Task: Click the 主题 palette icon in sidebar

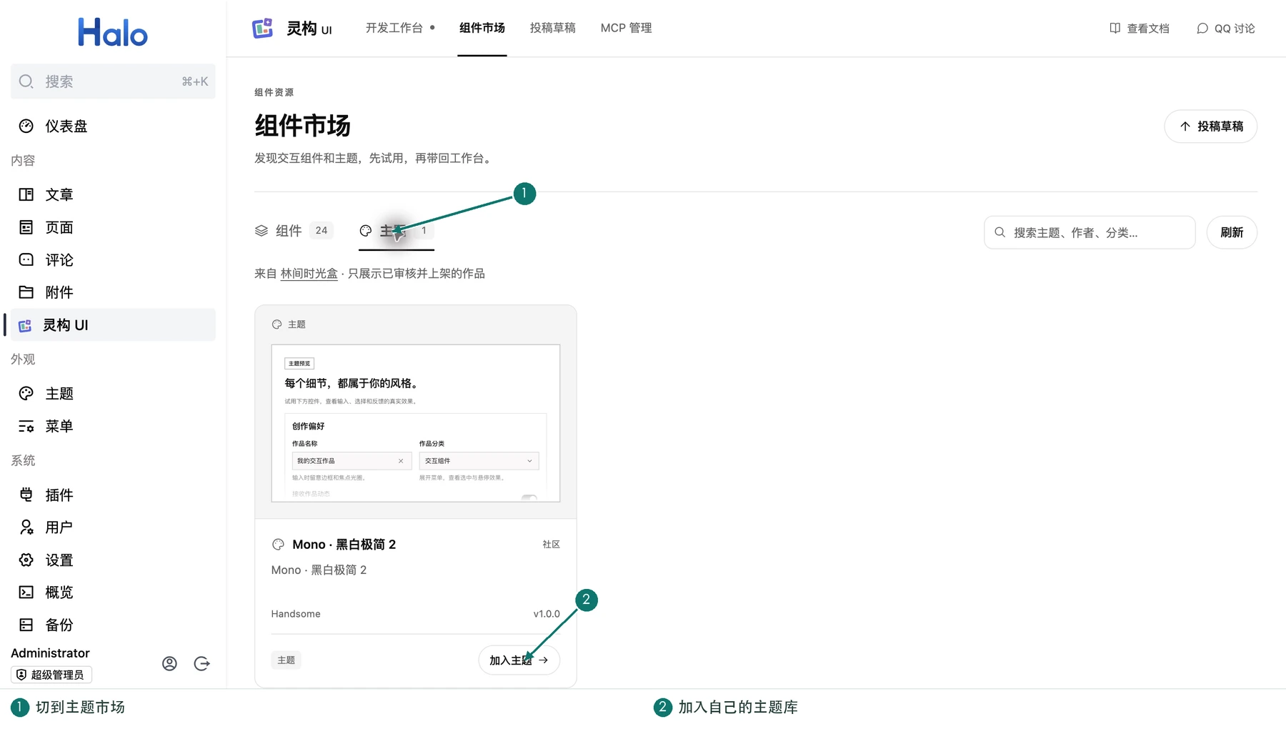Action: pyautogui.click(x=26, y=394)
